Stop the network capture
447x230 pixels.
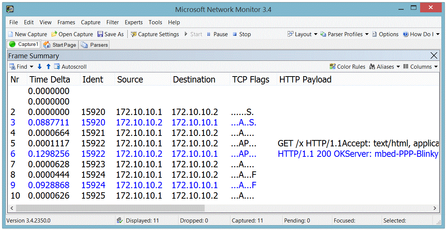[x=242, y=34]
